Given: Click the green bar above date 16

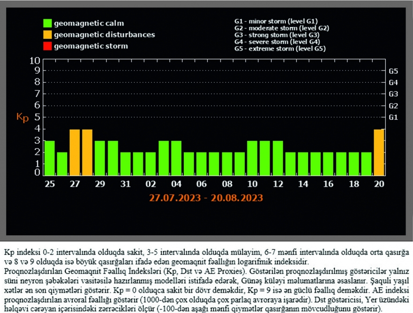Looking at the screenshot, I should [328, 164].
